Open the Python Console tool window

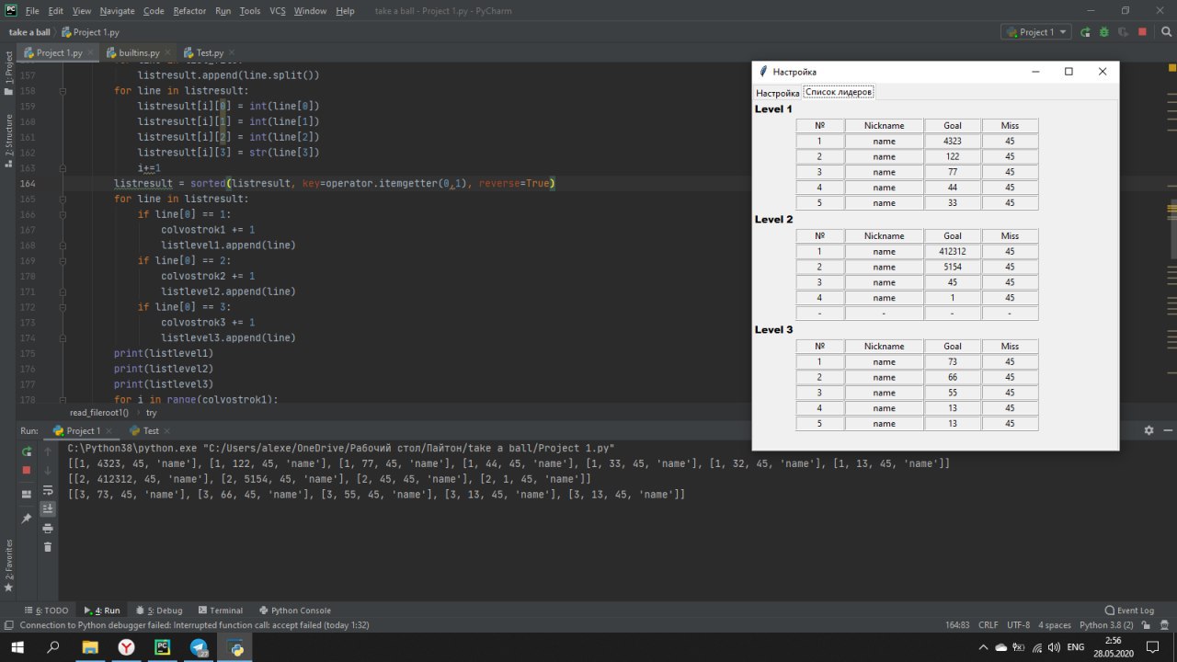click(x=295, y=610)
